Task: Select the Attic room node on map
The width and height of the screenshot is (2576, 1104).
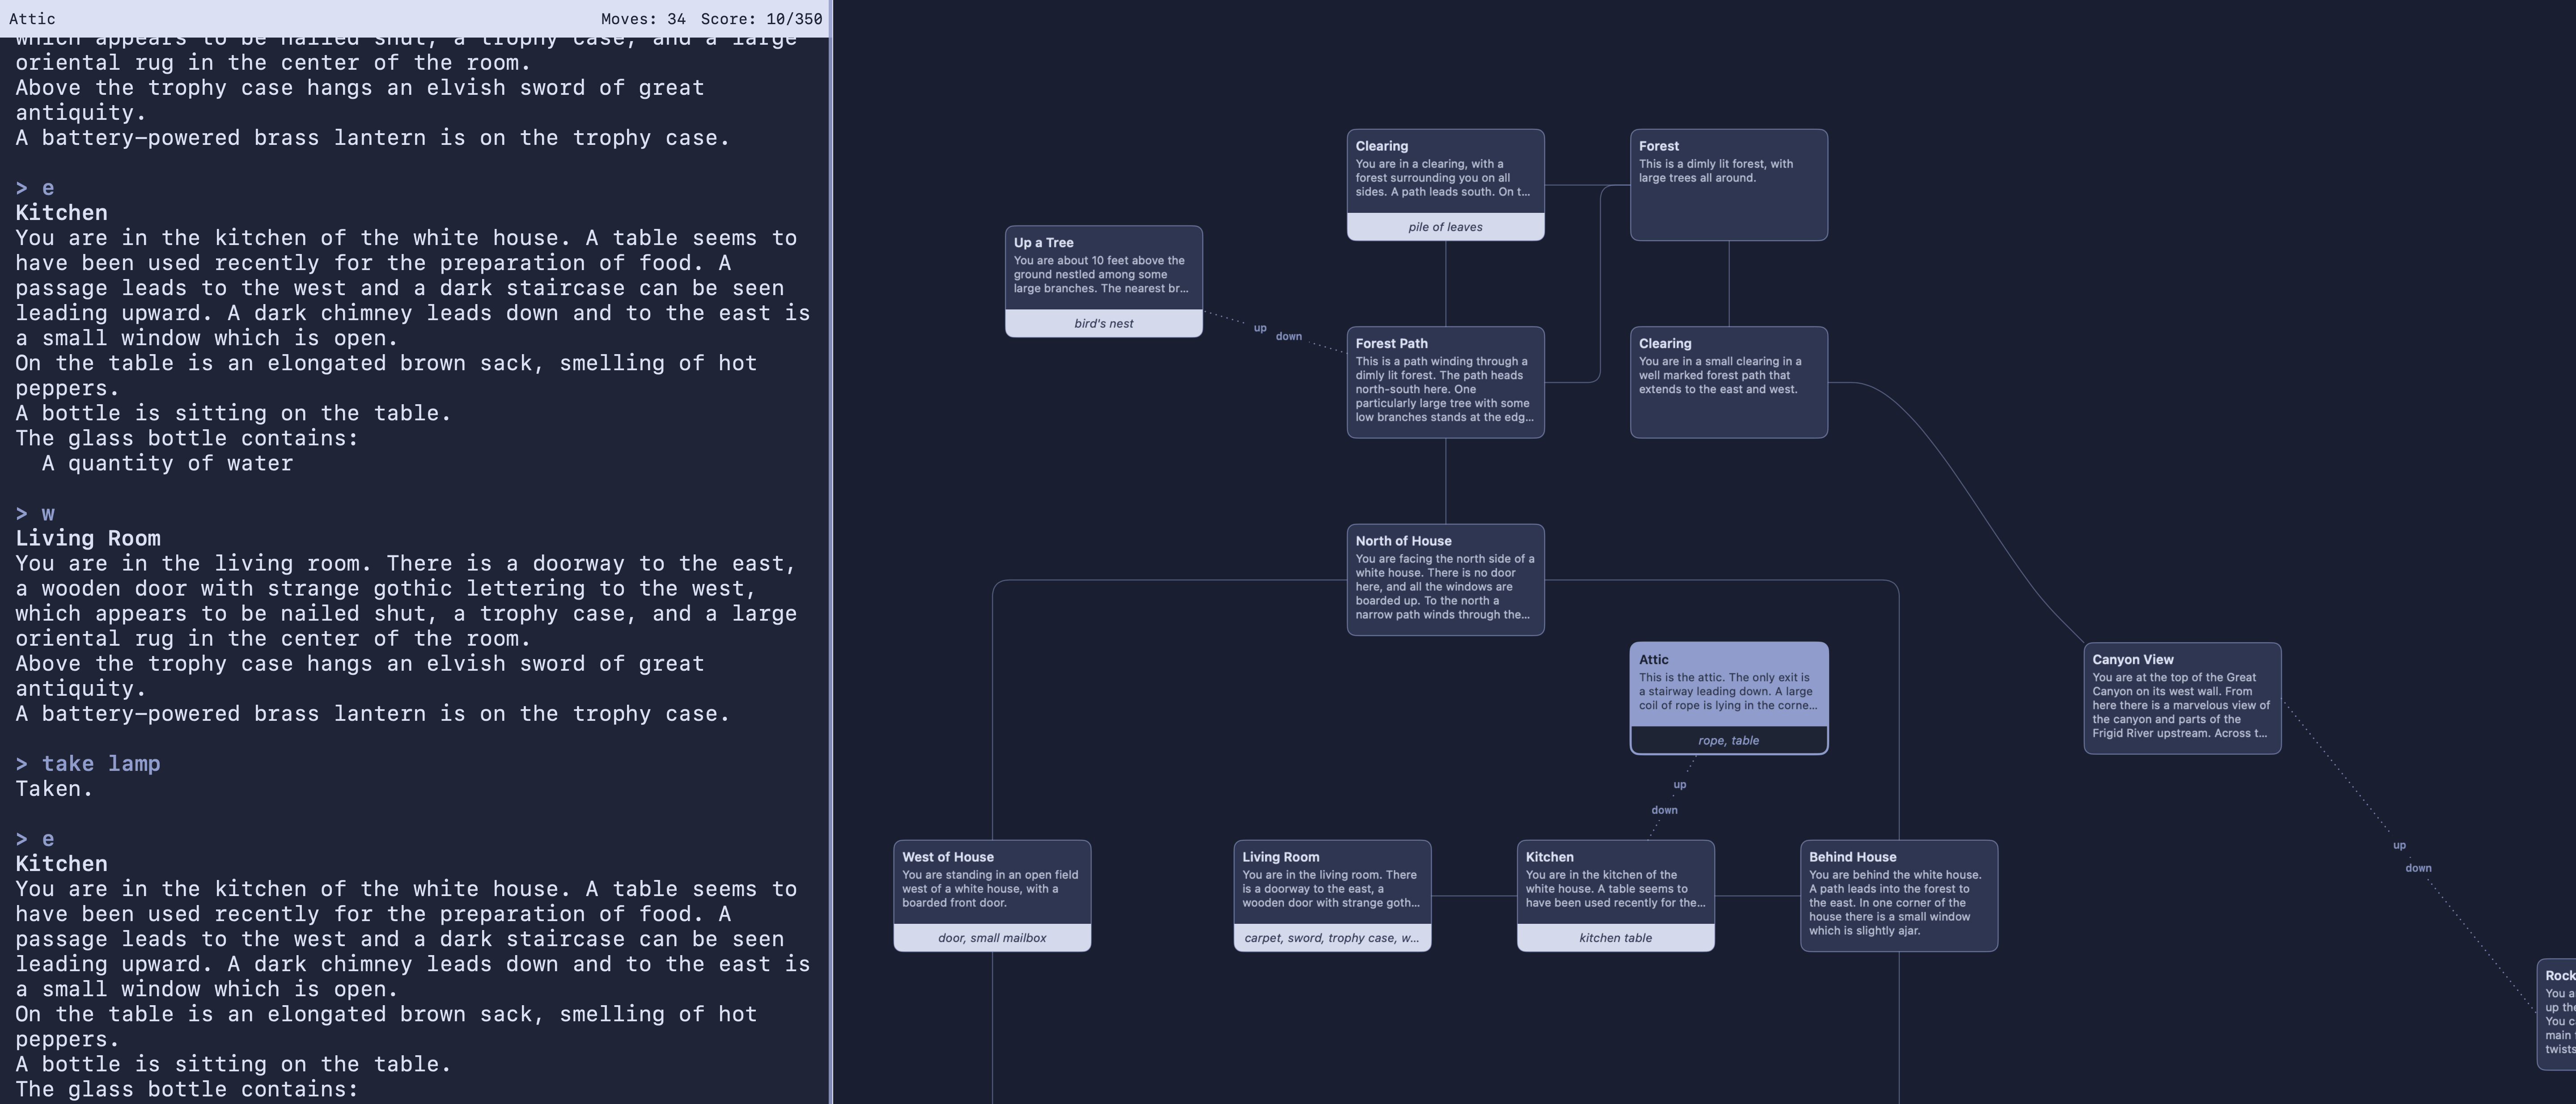Action: click(1728, 698)
